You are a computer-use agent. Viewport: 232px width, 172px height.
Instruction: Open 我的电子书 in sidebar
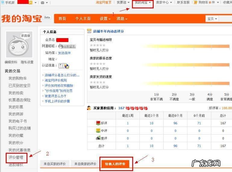pyautogui.click(x=17, y=121)
